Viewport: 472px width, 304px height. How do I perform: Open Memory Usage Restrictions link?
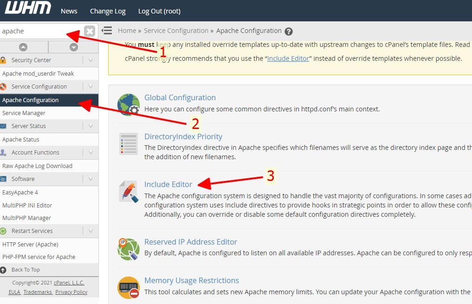(192, 280)
